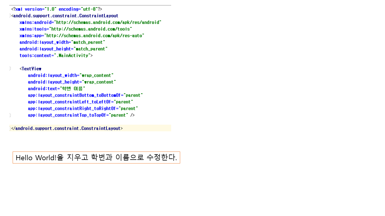Place cursor in android:text value 학번 이름
This screenshot has height=216, width=385.
click(72, 88)
